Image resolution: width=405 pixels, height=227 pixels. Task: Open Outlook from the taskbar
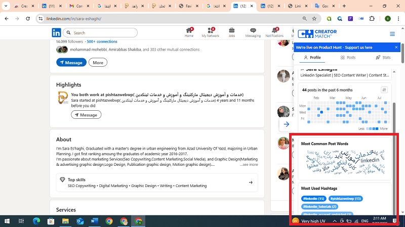(80, 221)
